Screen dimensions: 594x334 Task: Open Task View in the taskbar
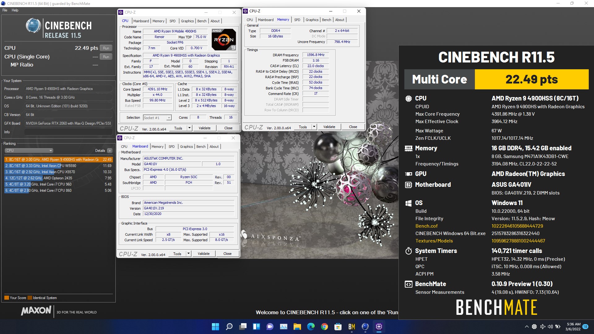click(x=243, y=327)
